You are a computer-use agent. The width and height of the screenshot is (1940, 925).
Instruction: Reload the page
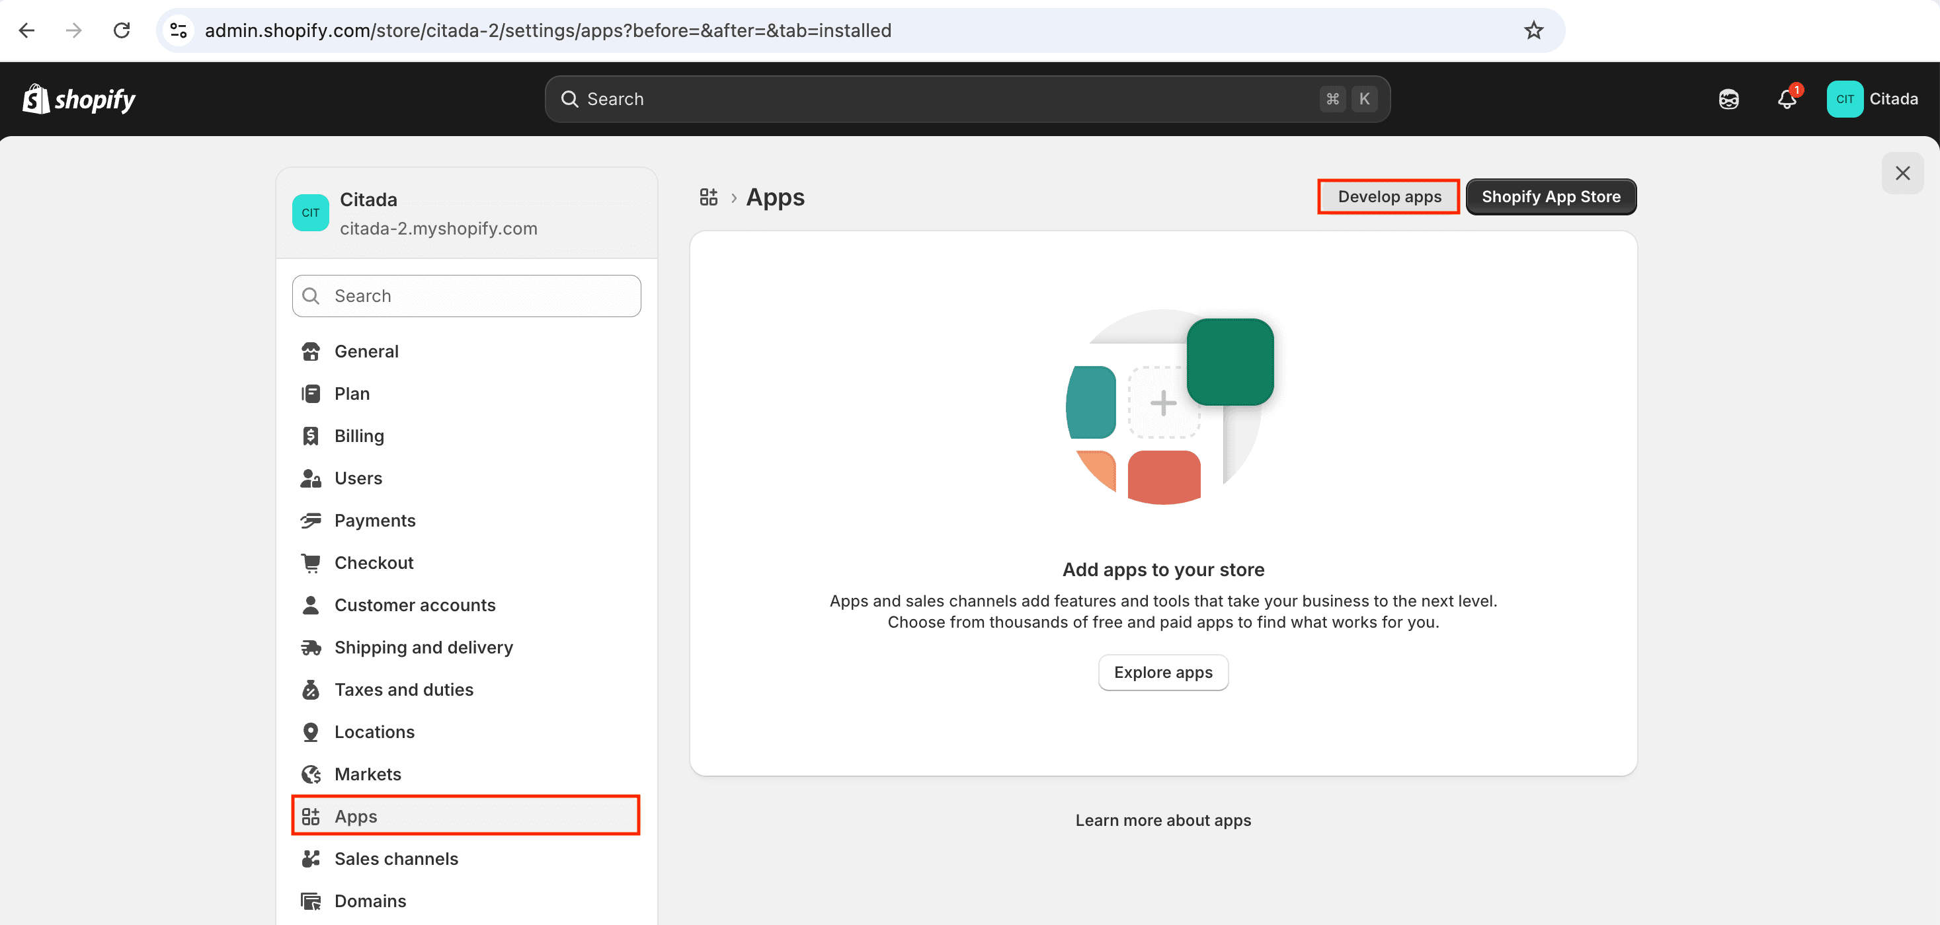[x=122, y=30]
